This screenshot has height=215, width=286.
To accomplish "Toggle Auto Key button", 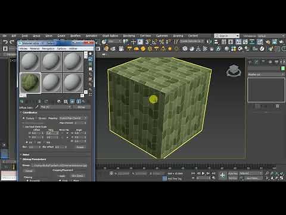I will (233, 173).
